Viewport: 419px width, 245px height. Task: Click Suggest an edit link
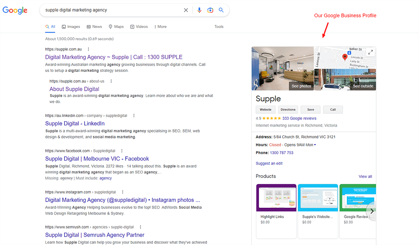tap(269, 163)
